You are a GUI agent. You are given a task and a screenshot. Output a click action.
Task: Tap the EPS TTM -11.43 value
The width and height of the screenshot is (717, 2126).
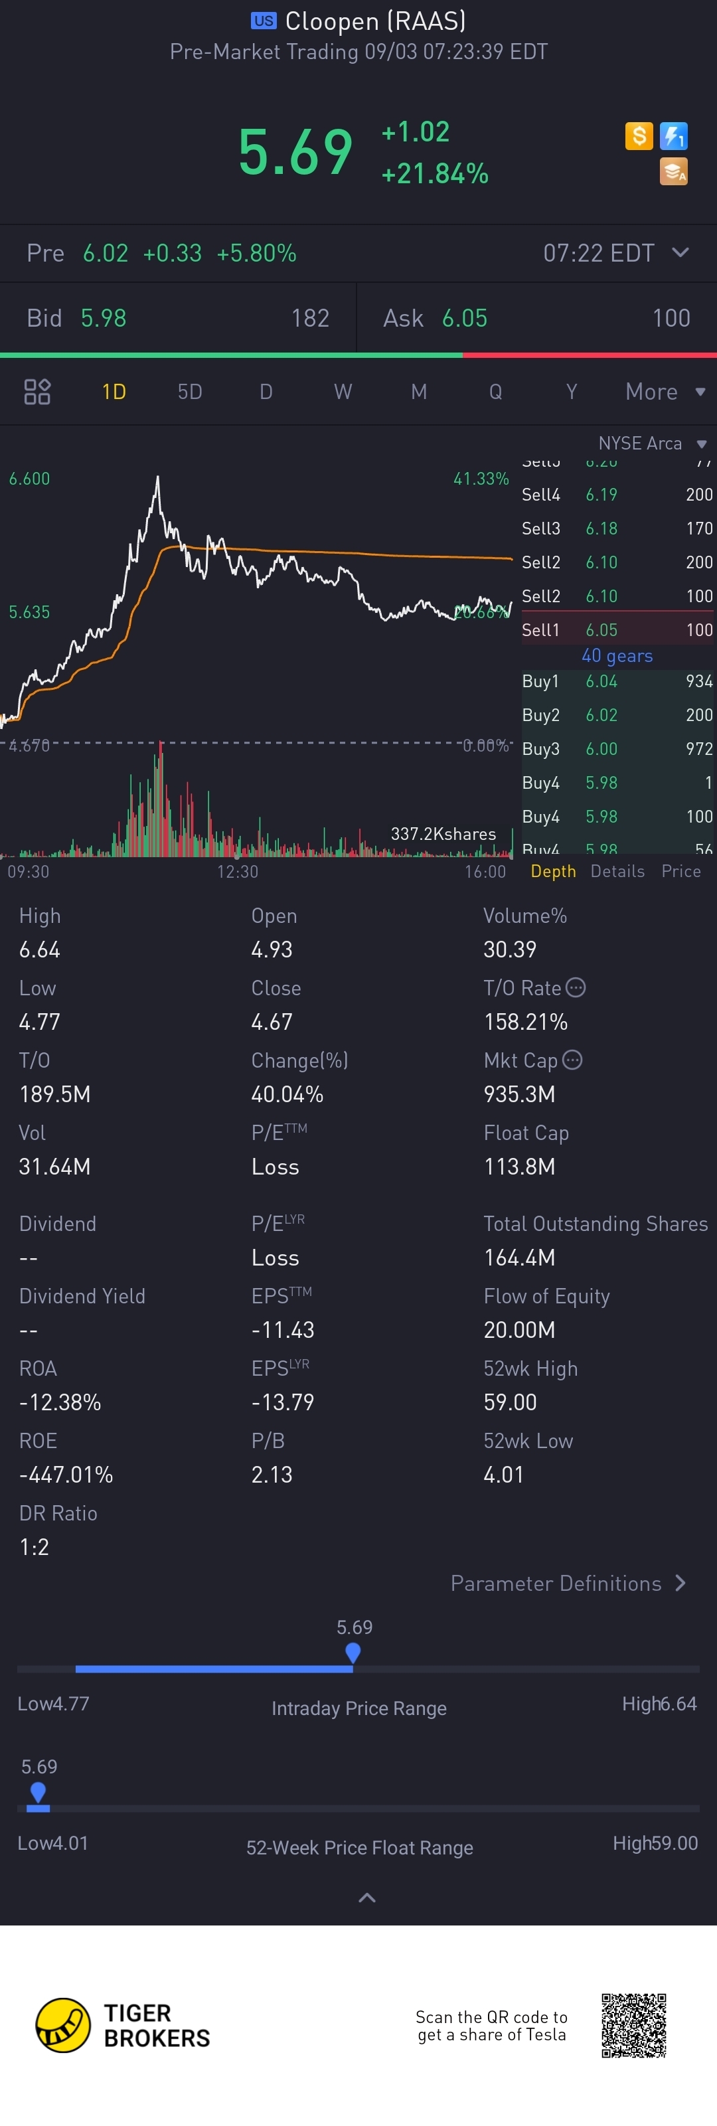point(282,1329)
